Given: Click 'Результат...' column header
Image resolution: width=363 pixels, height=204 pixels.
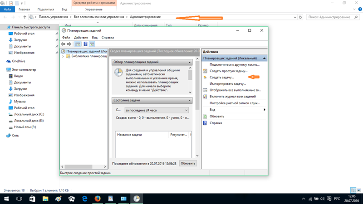Looking at the screenshot, I should click(179, 135).
